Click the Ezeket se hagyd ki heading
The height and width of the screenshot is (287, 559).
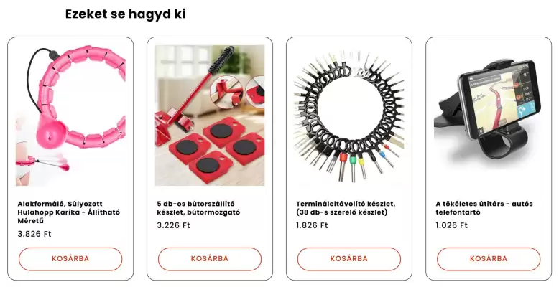[x=126, y=14]
